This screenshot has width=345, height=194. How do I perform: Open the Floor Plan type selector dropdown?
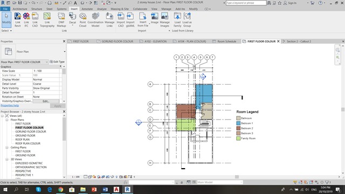tap(65, 52)
